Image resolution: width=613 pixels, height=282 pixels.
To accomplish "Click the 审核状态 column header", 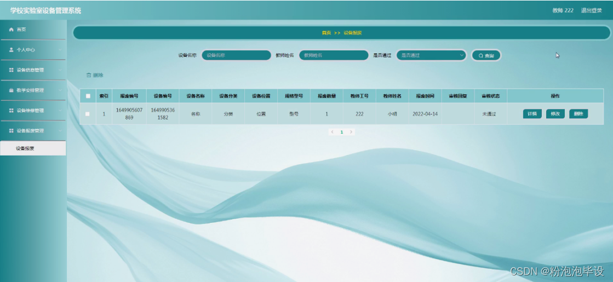I will (x=491, y=96).
